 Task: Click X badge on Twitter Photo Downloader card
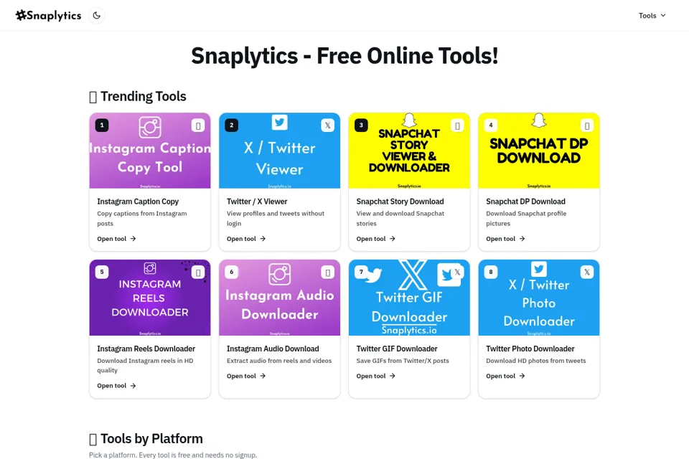coord(587,273)
